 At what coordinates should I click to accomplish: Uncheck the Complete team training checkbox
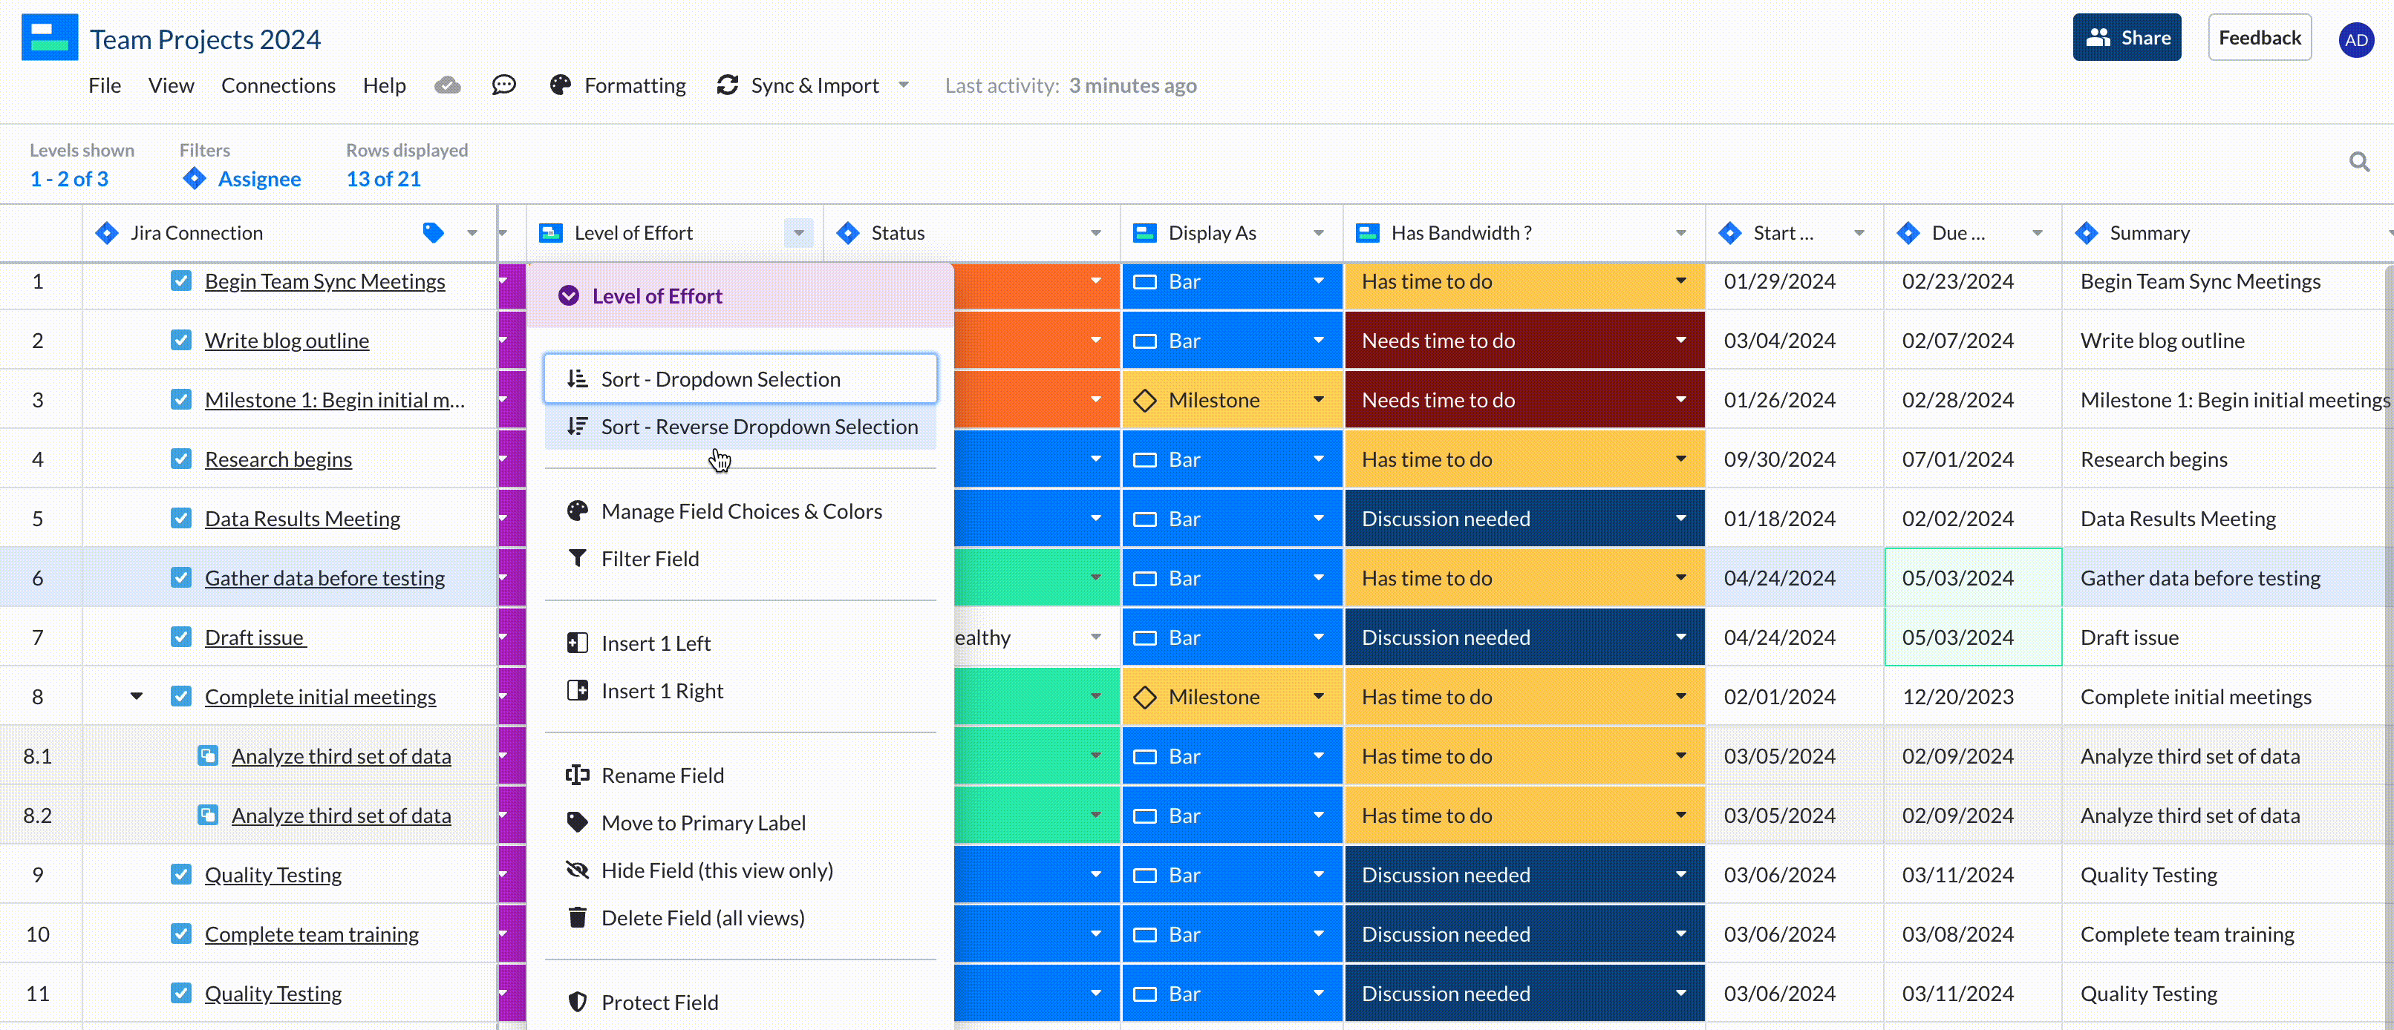coord(181,934)
